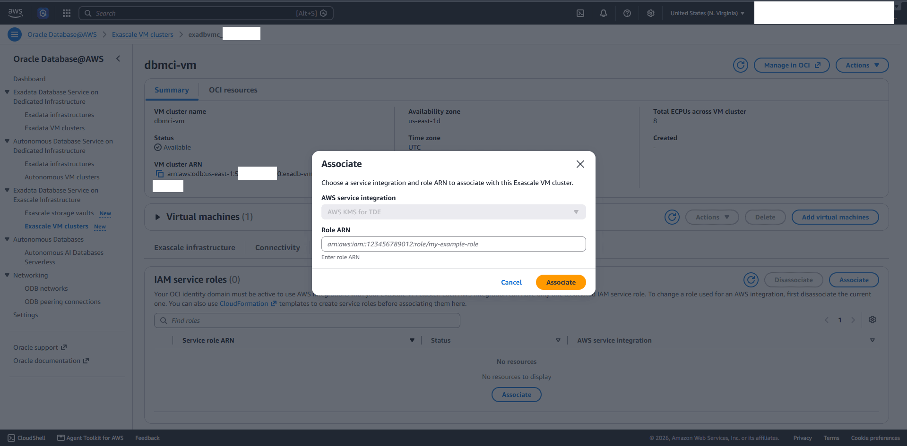Open Oracle support external link
Image resolution: width=907 pixels, height=446 pixels.
point(40,347)
